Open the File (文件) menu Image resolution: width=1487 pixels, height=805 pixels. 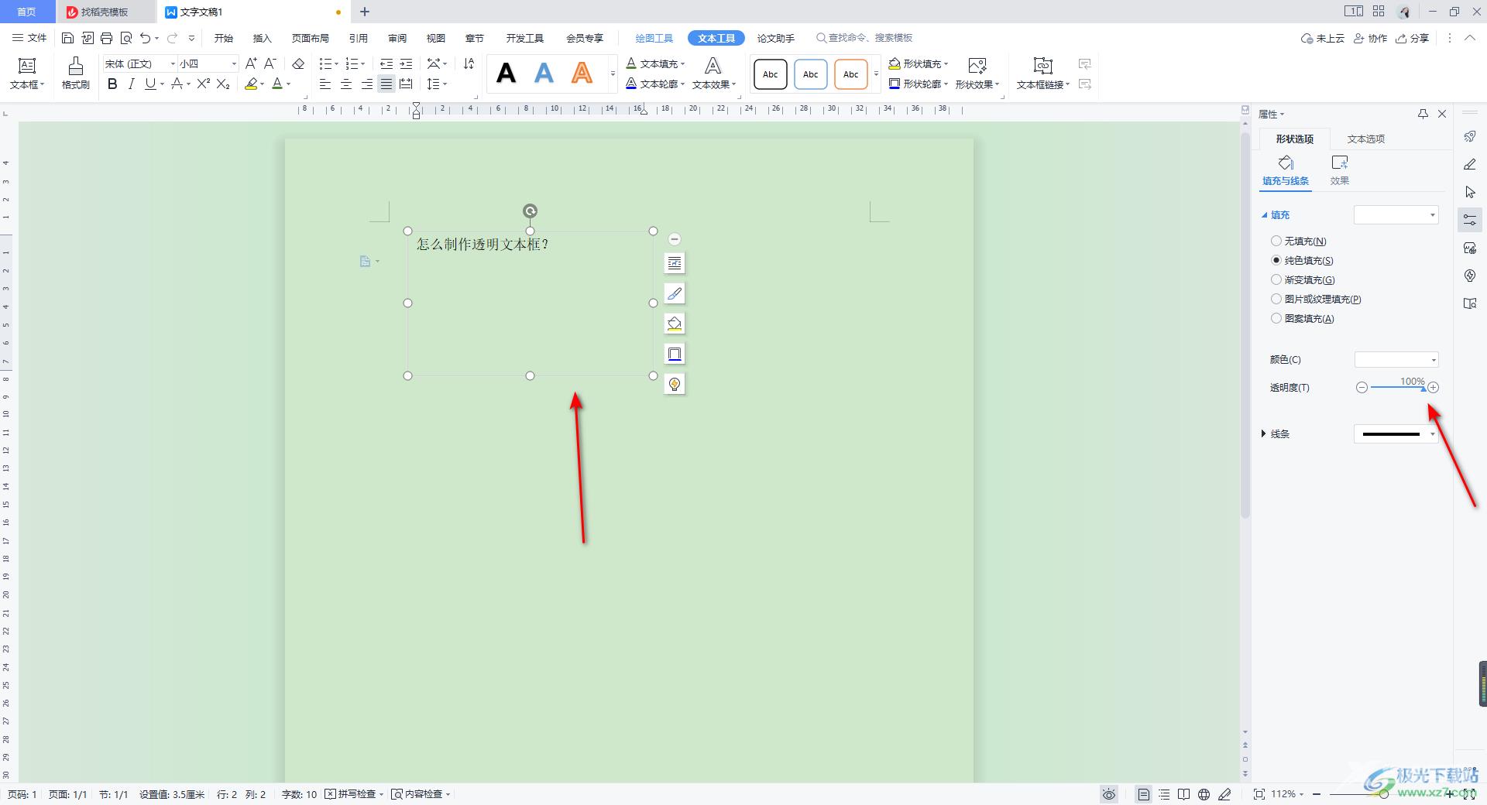point(29,38)
